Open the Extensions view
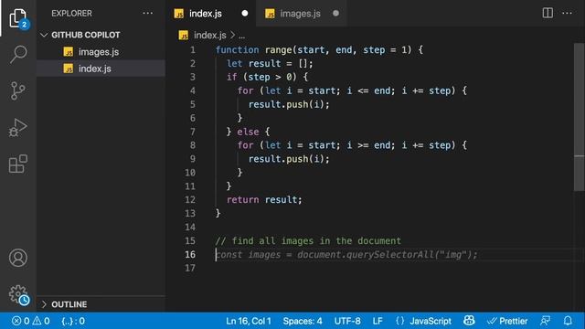 [18, 164]
